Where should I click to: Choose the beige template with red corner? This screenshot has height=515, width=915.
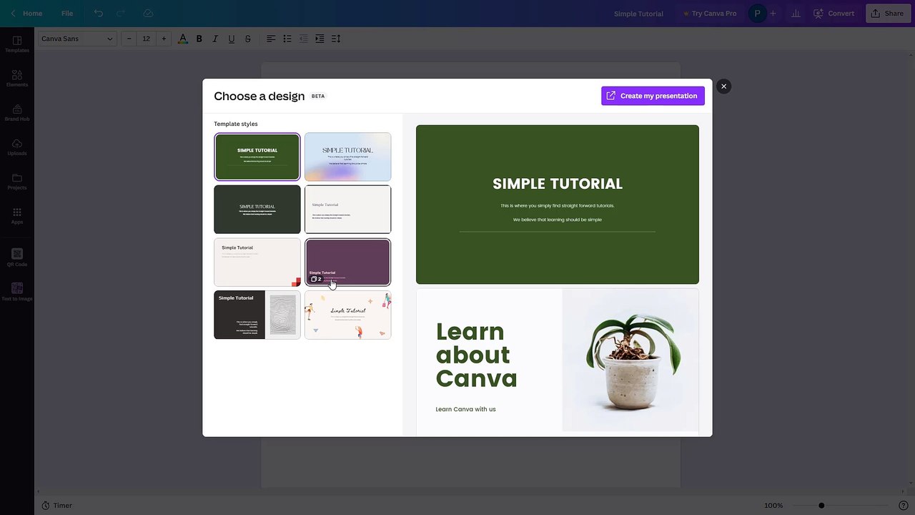[257, 262]
